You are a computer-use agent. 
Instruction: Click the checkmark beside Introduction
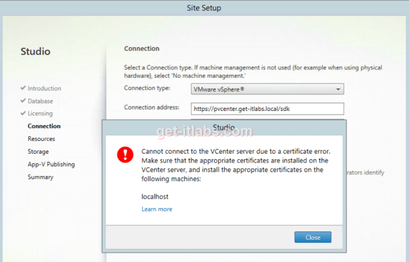point(23,88)
